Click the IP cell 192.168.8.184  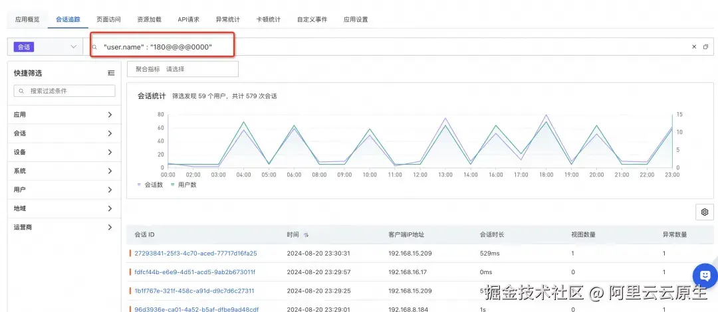(x=408, y=309)
